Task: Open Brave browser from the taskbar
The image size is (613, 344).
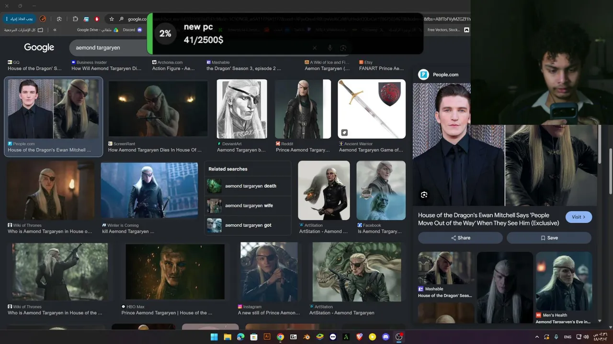Action: tap(359, 337)
